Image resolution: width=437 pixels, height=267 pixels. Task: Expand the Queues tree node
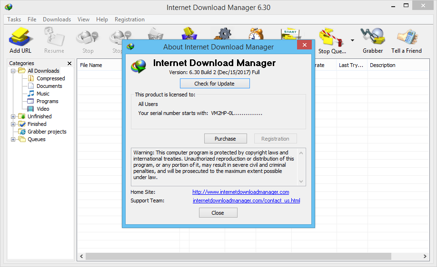pos(13,139)
